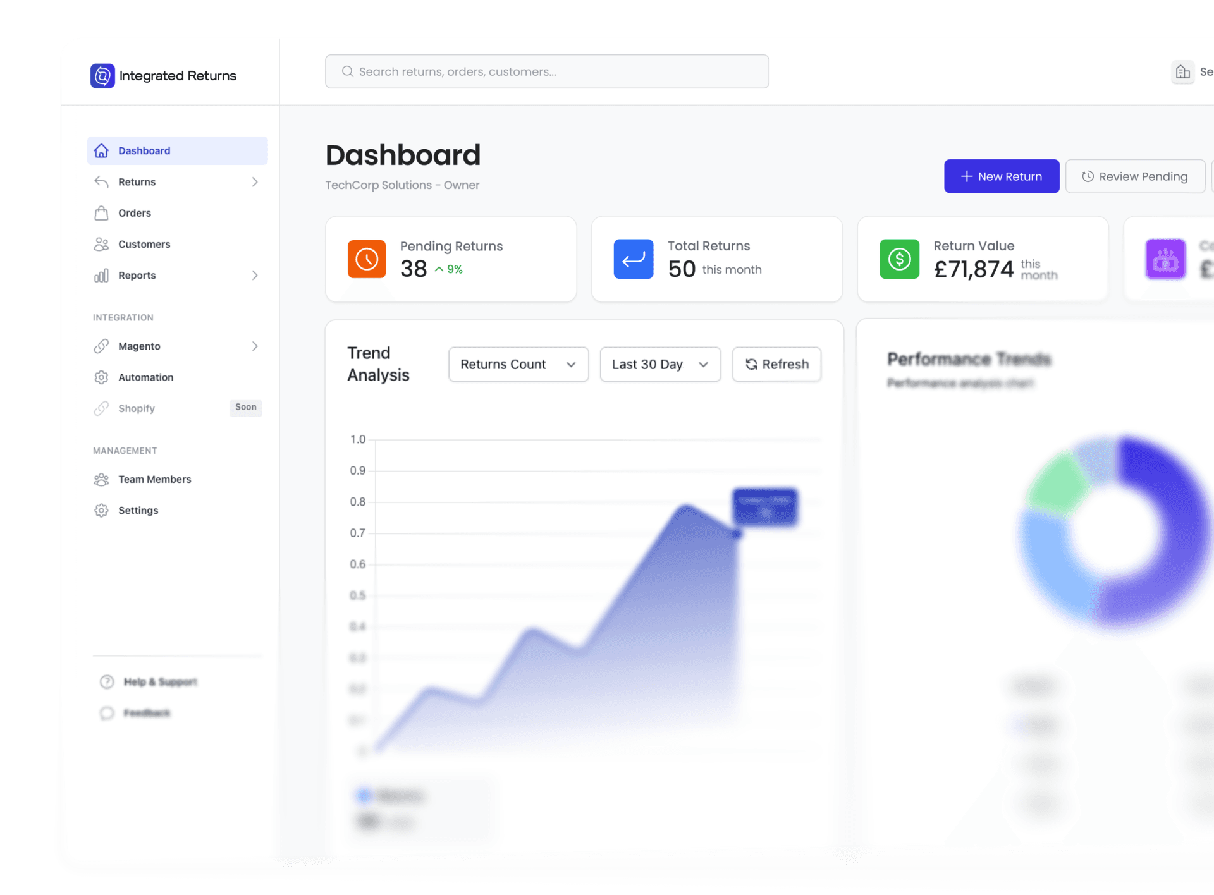
Task: Click the Pending Returns card value 38
Action: click(414, 269)
